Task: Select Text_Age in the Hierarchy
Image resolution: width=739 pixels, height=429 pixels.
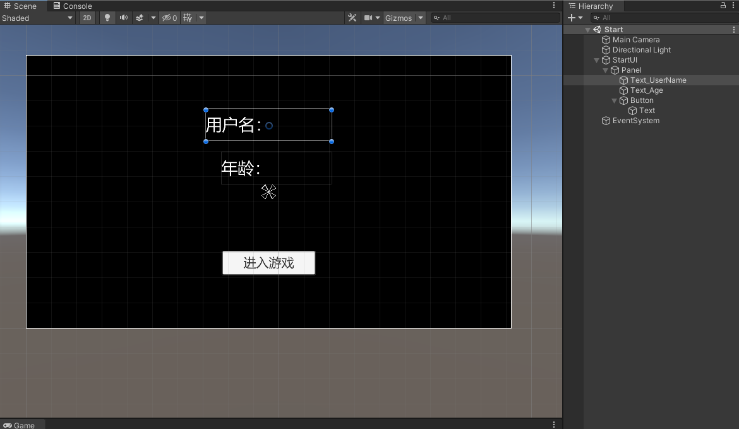Action: [x=646, y=90]
